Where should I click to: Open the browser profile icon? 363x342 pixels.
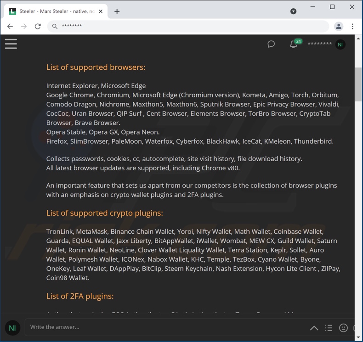pyautogui.click(x=339, y=26)
